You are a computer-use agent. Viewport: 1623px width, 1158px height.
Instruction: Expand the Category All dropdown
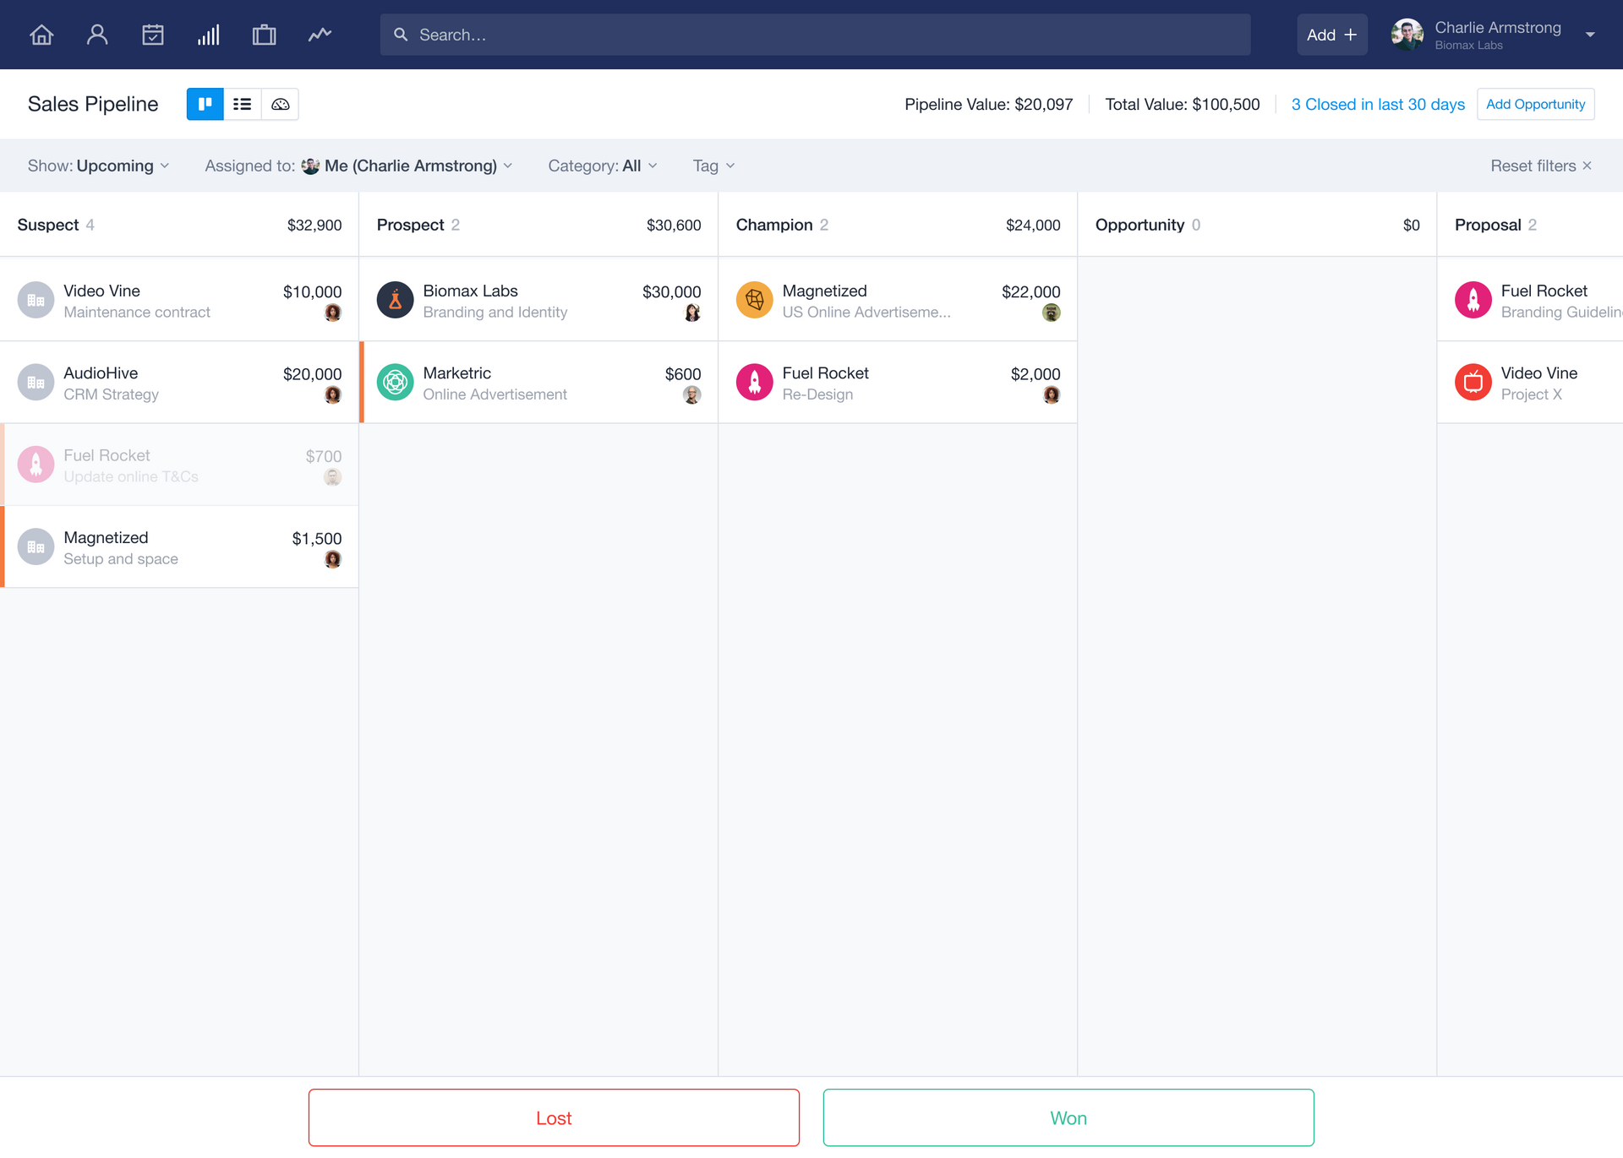[602, 166]
